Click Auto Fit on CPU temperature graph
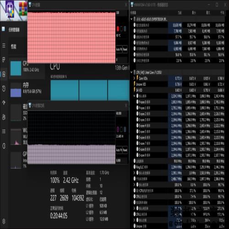Viewport: 229px width, 229px height. click(119, 49)
